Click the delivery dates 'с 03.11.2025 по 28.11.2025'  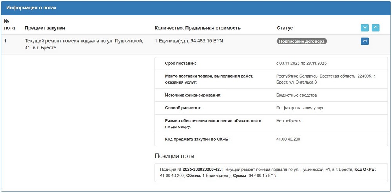[x=301, y=64]
